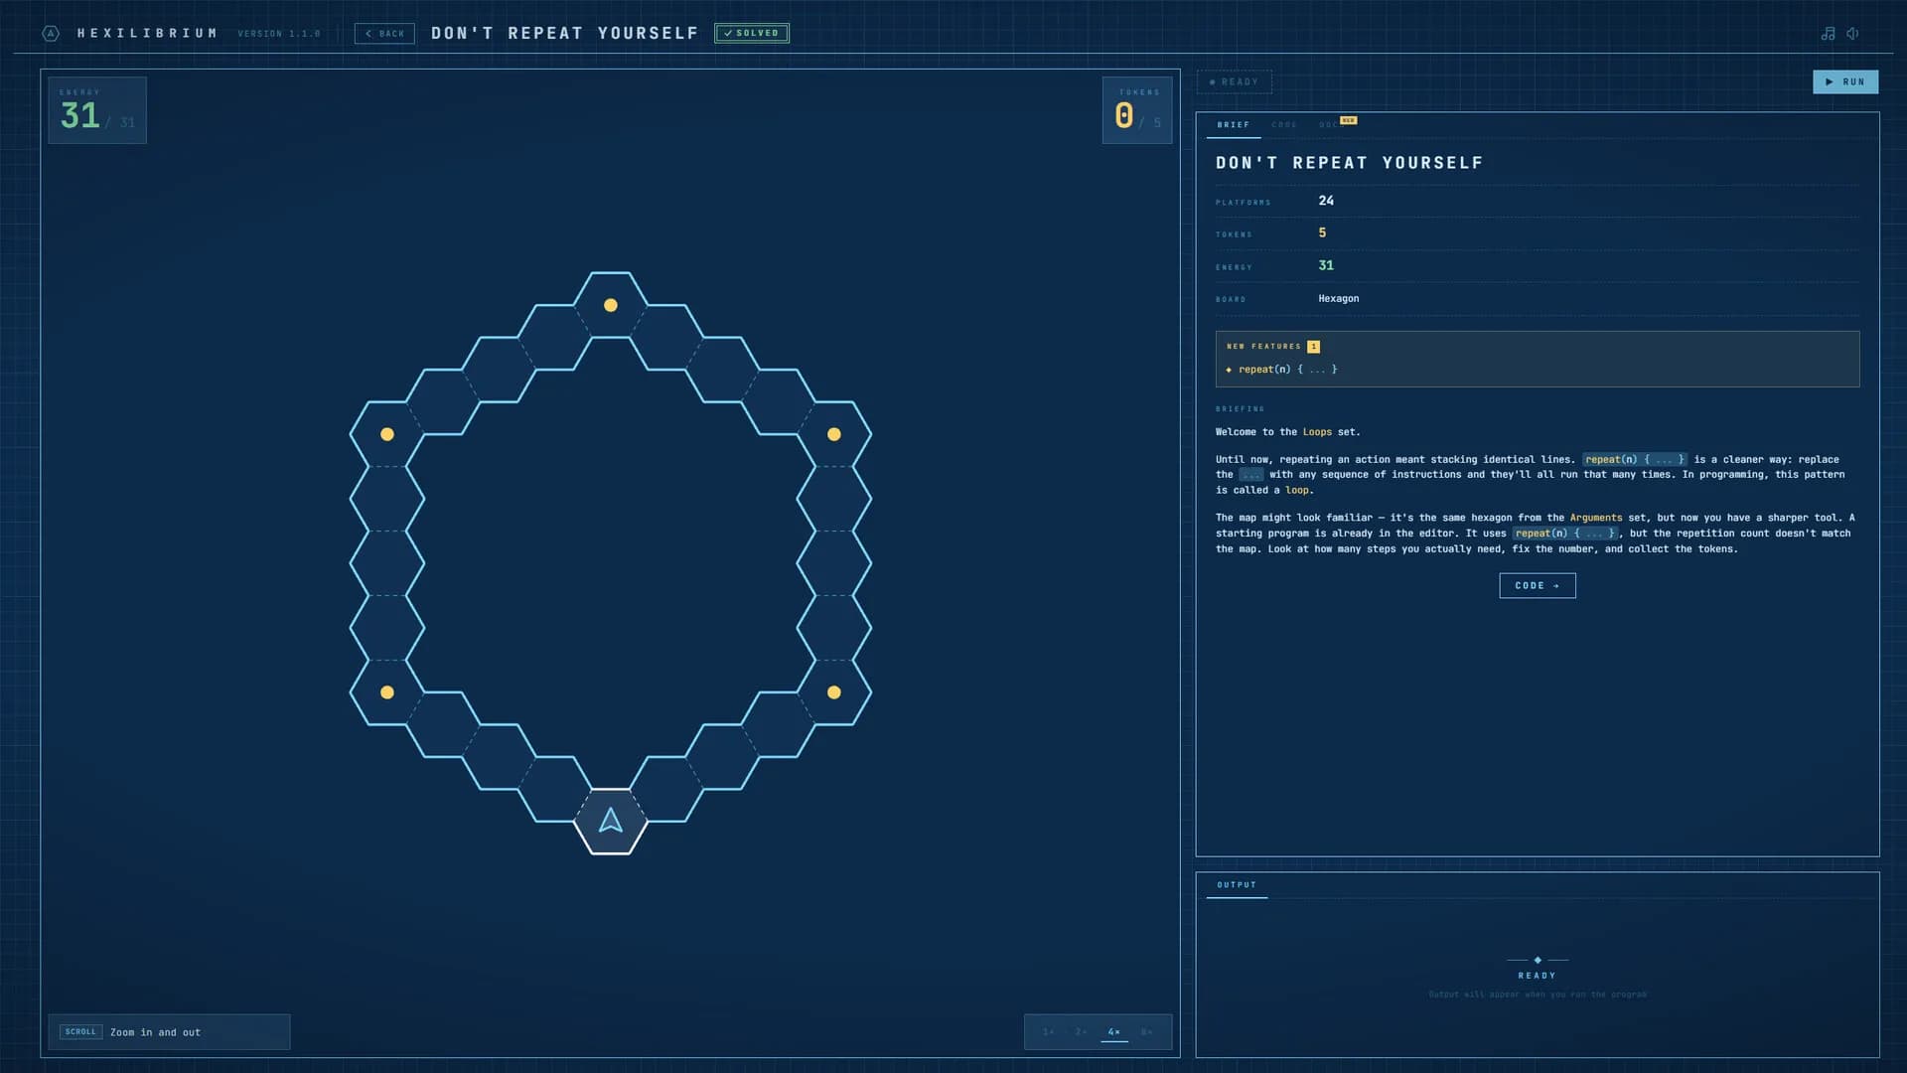Click the repeat(n) entry under New Features

point(1287,370)
